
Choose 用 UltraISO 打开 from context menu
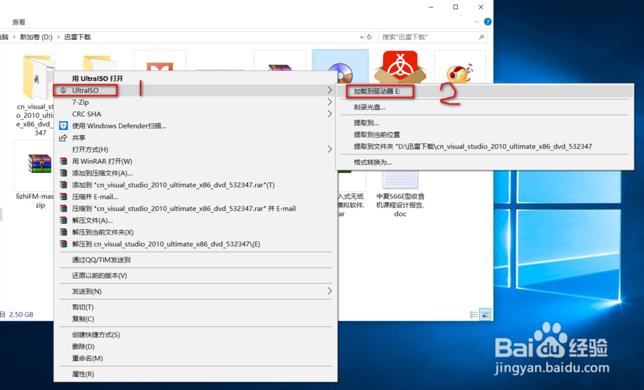[x=196, y=79]
